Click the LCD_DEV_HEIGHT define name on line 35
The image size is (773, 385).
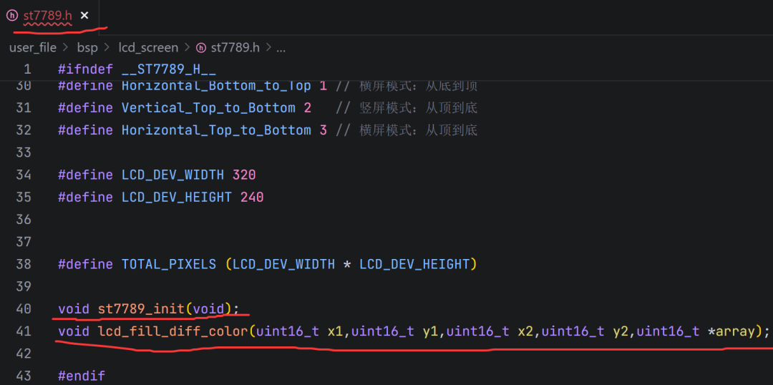tap(177, 198)
